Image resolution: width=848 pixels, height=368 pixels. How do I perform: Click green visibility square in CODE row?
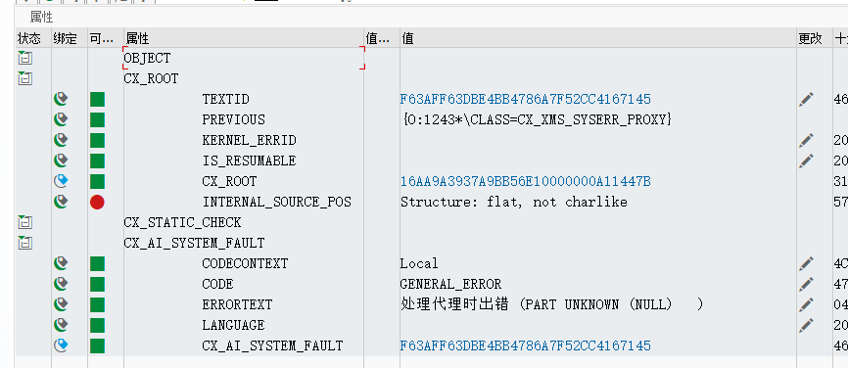97,284
